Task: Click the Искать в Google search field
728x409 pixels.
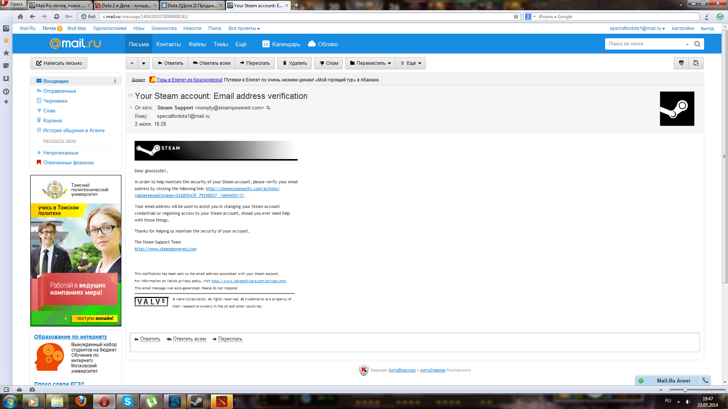Action: 618,17
